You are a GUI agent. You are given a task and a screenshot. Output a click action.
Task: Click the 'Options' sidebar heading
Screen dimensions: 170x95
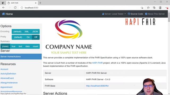(6, 26)
